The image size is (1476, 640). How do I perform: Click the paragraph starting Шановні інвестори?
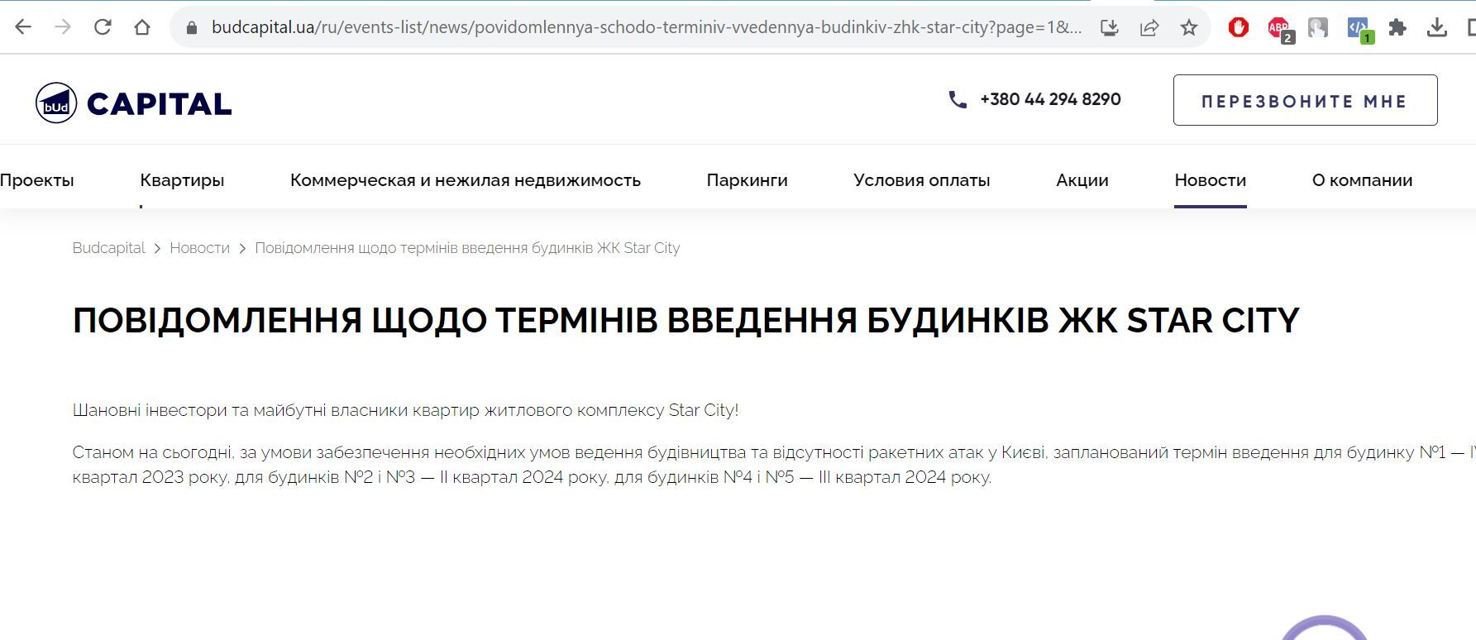(x=405, y=410)
